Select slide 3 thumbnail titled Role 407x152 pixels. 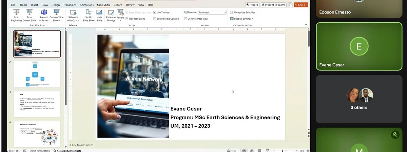[37, 104]
